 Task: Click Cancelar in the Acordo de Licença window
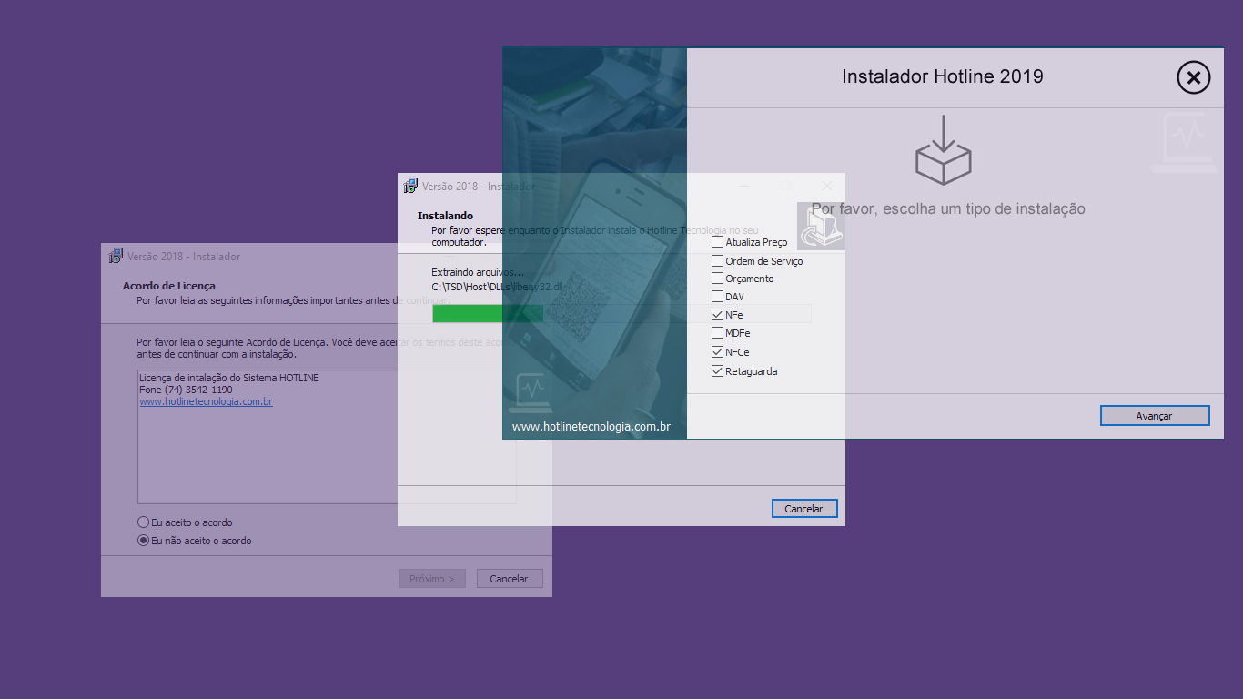(509, 579)
